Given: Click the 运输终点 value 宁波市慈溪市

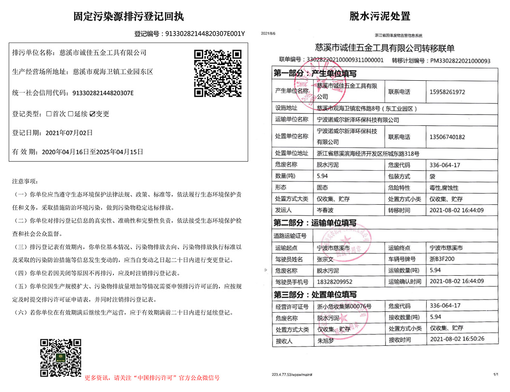Looking at the screenshot, I should 446,247.
